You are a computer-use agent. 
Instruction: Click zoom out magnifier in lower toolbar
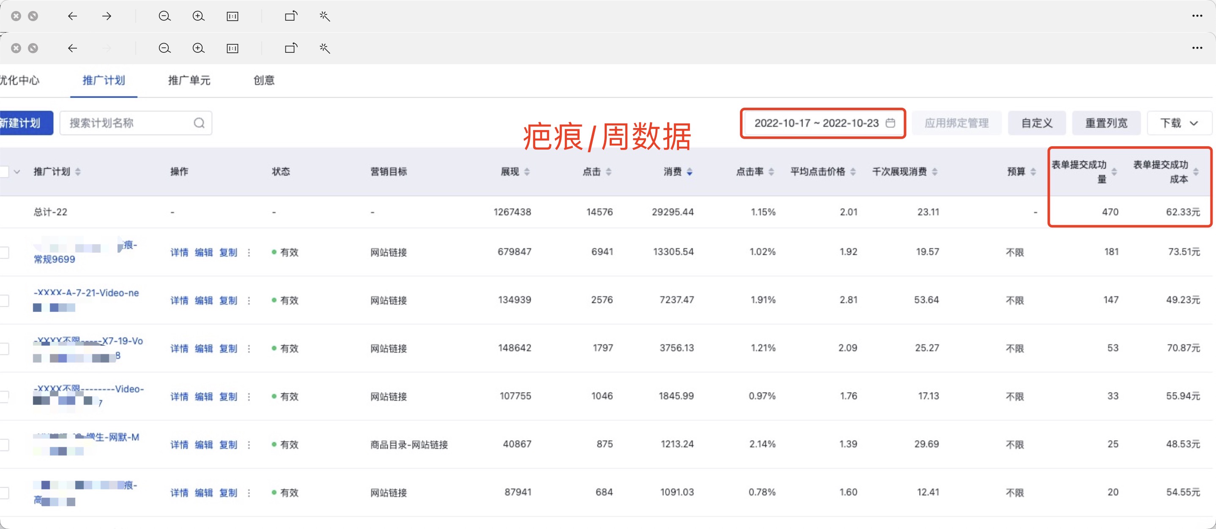pos(164,48)
